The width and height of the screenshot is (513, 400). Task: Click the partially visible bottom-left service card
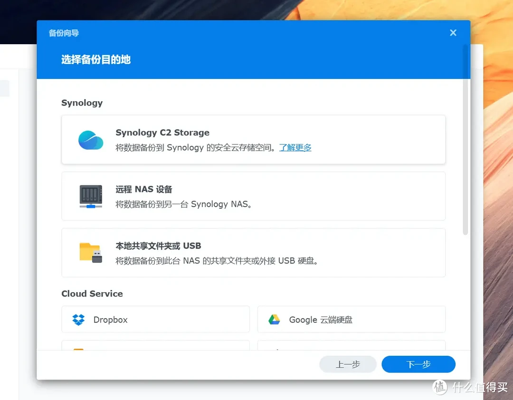tap(155, 349)
